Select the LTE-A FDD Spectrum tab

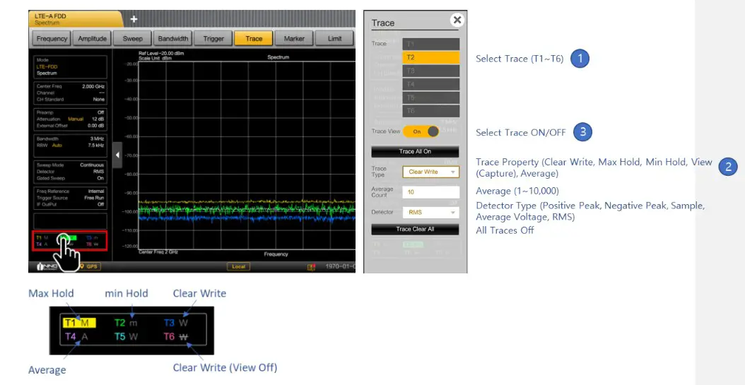pyautogui.click(x=75, y=19)
